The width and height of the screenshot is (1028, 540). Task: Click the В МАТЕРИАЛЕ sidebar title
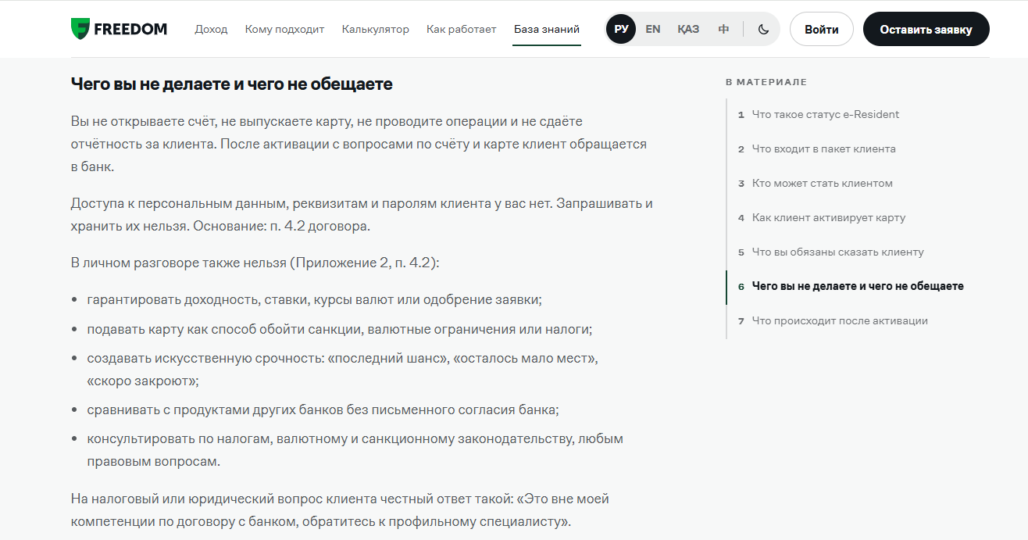click(766, 82)
